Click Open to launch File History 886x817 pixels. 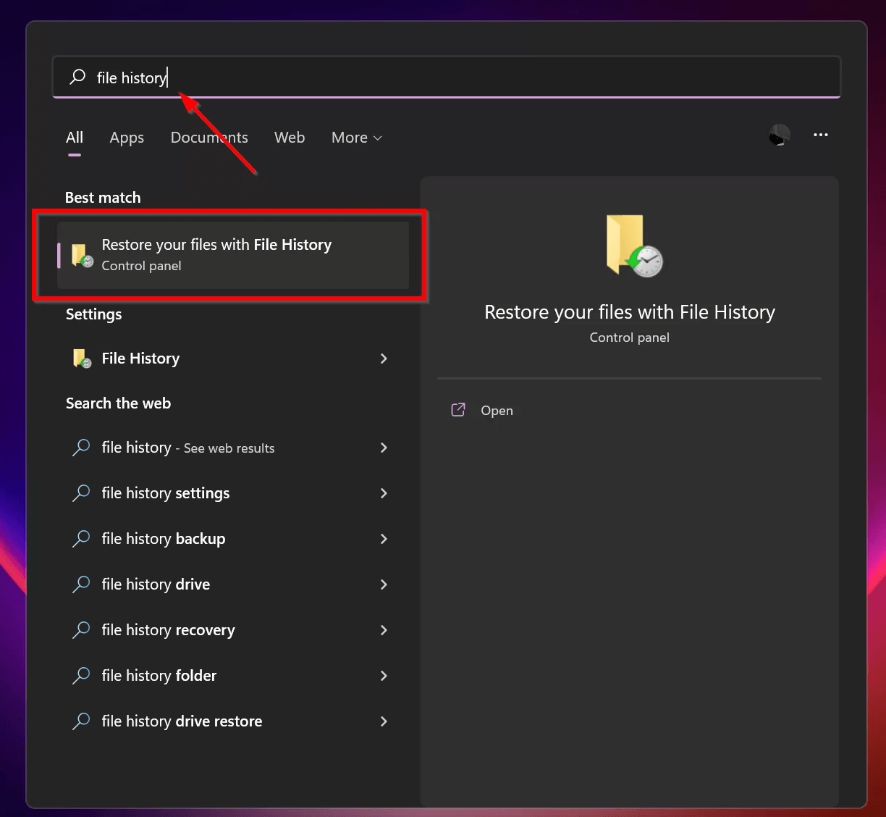(x=497, y=410)
